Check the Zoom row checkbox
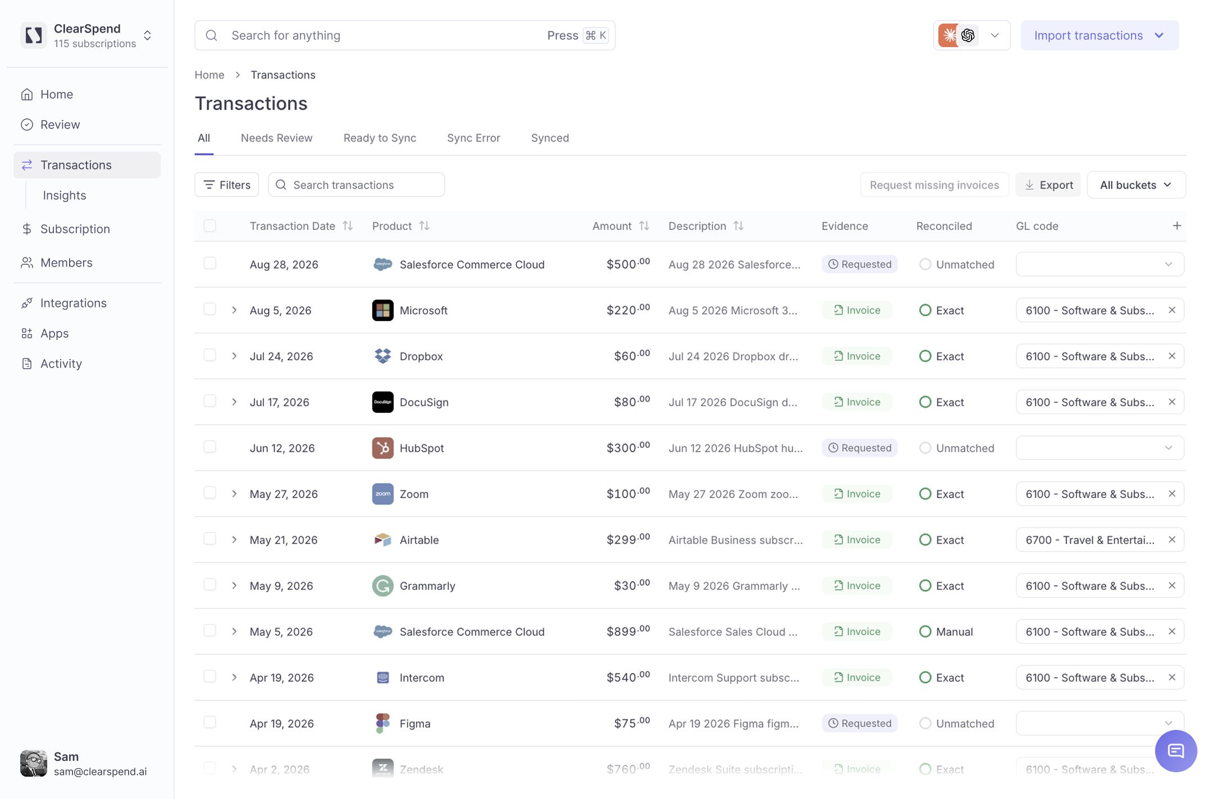 210,493
